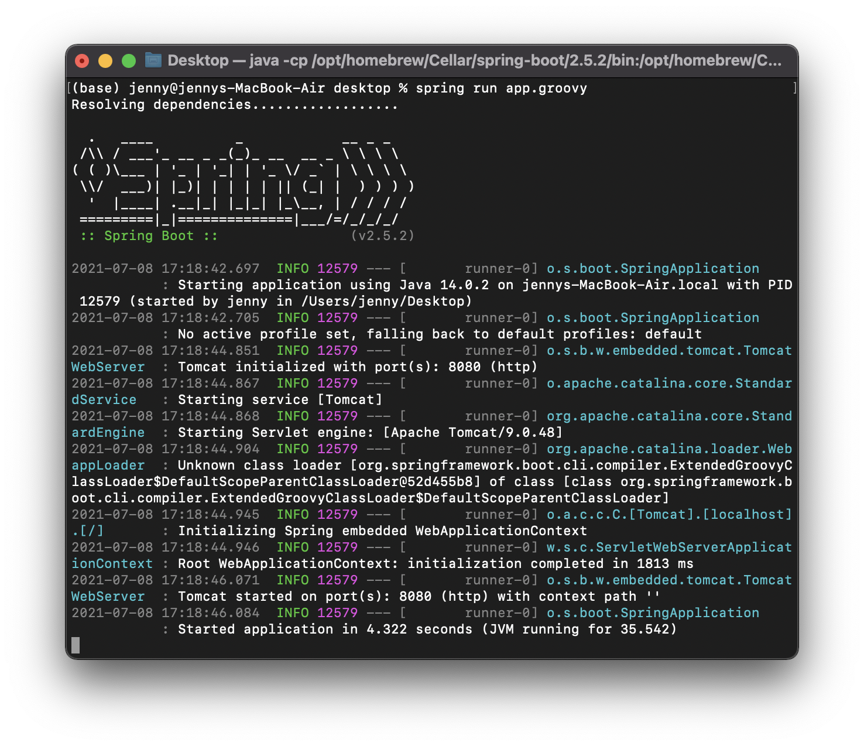The width and height of the screenshot is (864, 746).
Task: Click '(started by jenny in /Users/jenny/Desktop)' text
Action: point(300,302)
